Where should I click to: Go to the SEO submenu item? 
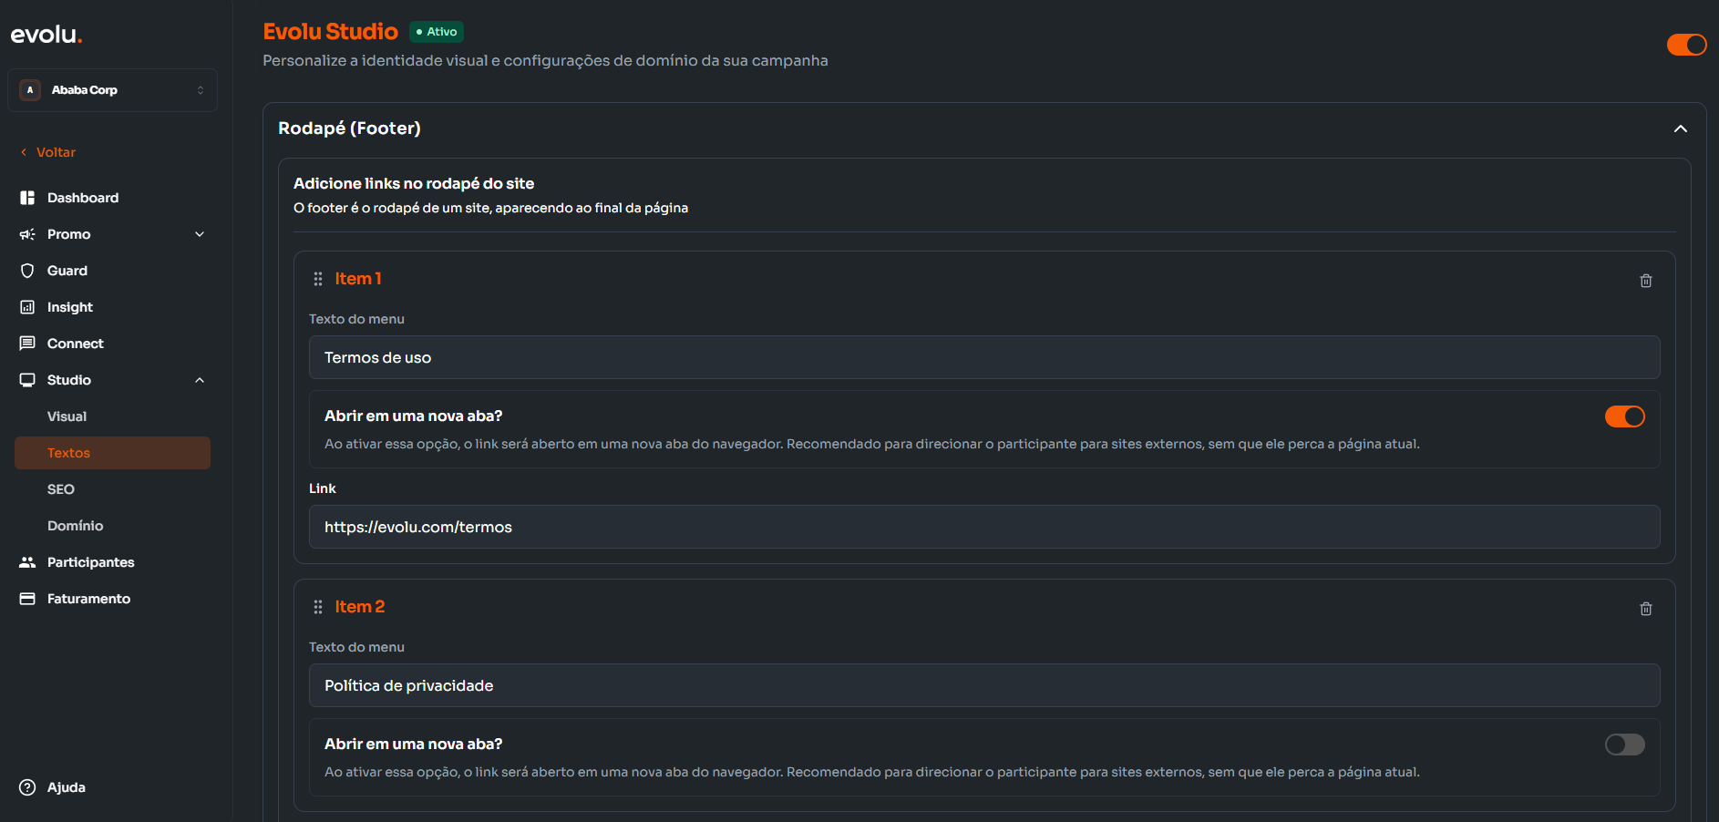[61, 489]
